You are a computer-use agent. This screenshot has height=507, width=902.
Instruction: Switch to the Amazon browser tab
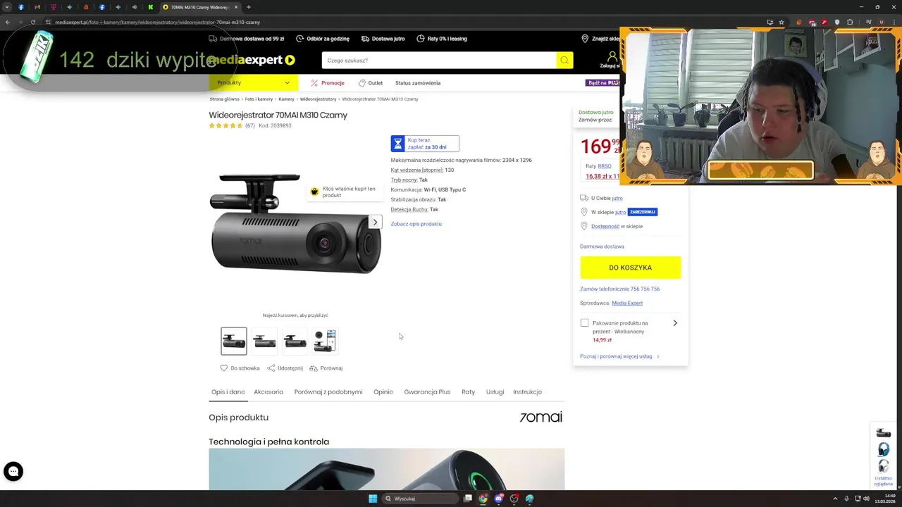[86, 7]
